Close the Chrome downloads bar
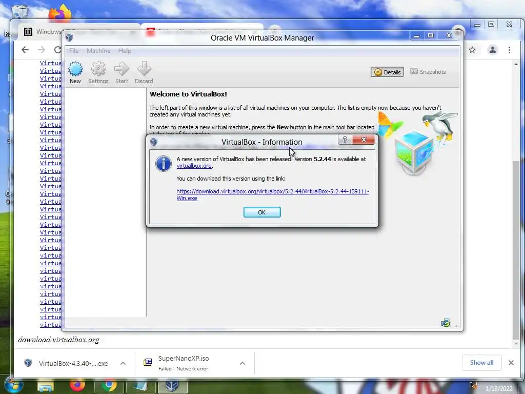Image resolution: width=525 pixels, height=394 pixels. tap(511, 363)
